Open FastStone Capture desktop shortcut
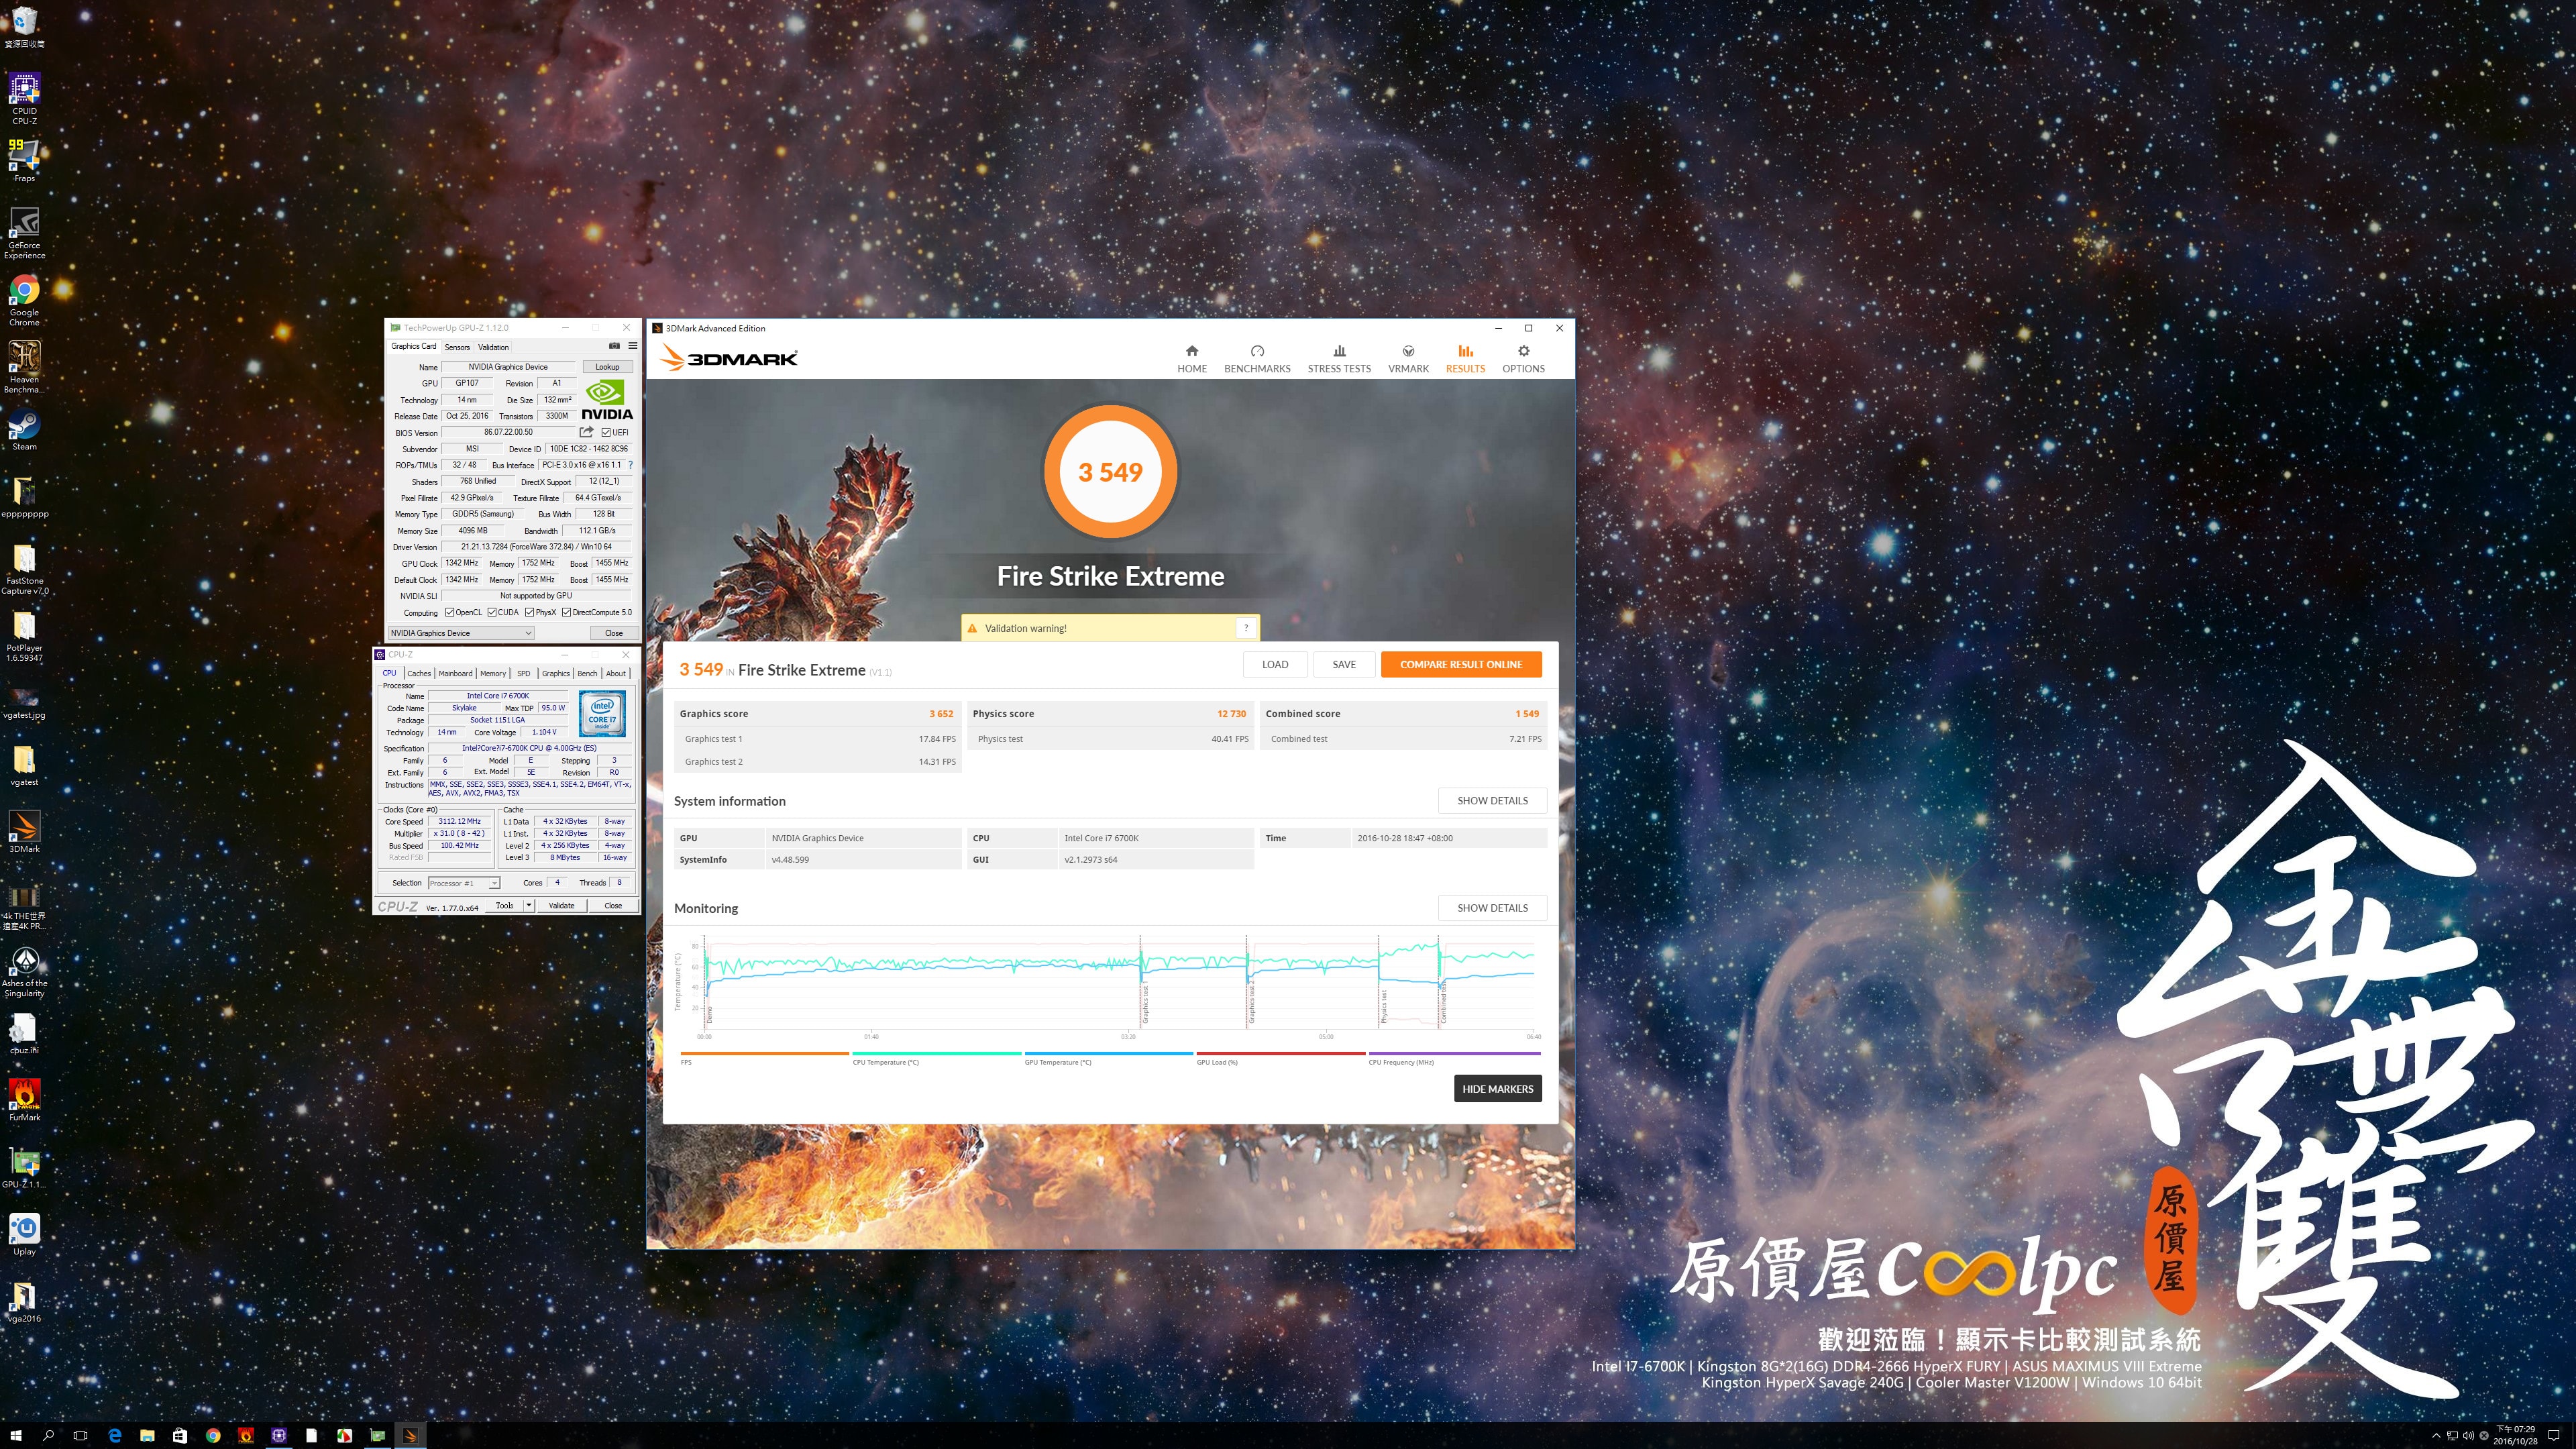The width and height of the screenshot is (2576, 1449). pyautogui.click(x=24, y=569)
